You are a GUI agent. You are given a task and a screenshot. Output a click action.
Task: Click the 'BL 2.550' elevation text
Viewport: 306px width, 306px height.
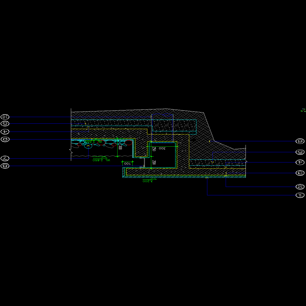pos(93,141)
